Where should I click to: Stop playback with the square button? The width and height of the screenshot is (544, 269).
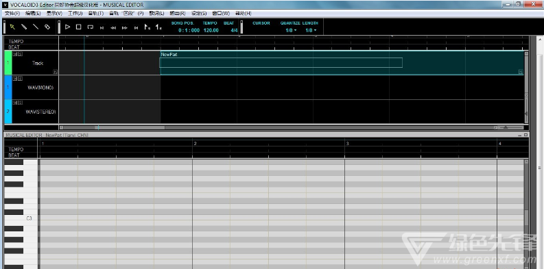click(x=79, y=27)
